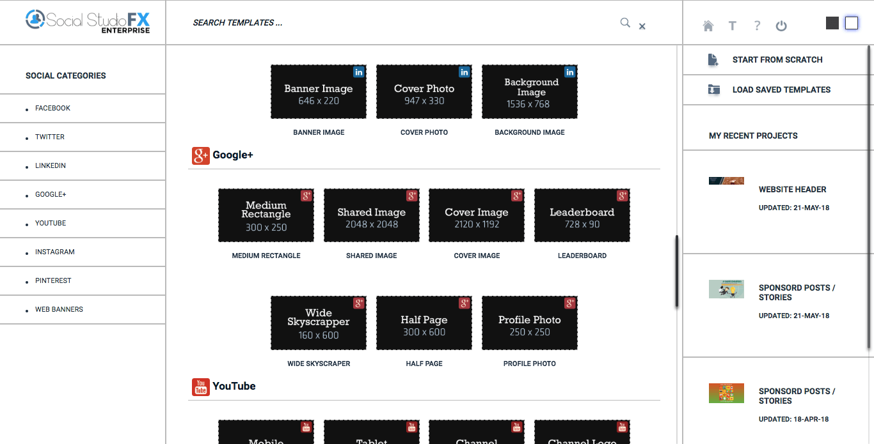The width and height of the screenshot is (874, 444).
Task: Click the search magnifier icon
Action: tap(625, 23)
